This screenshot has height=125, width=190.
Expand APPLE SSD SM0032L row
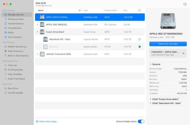[x=37, y=24]
